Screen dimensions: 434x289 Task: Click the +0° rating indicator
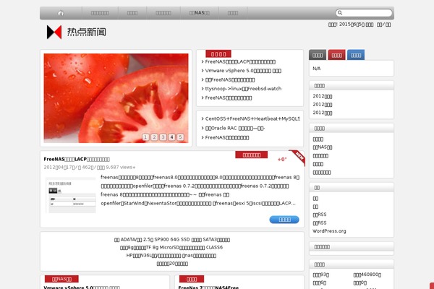click(x=282, y=160)
